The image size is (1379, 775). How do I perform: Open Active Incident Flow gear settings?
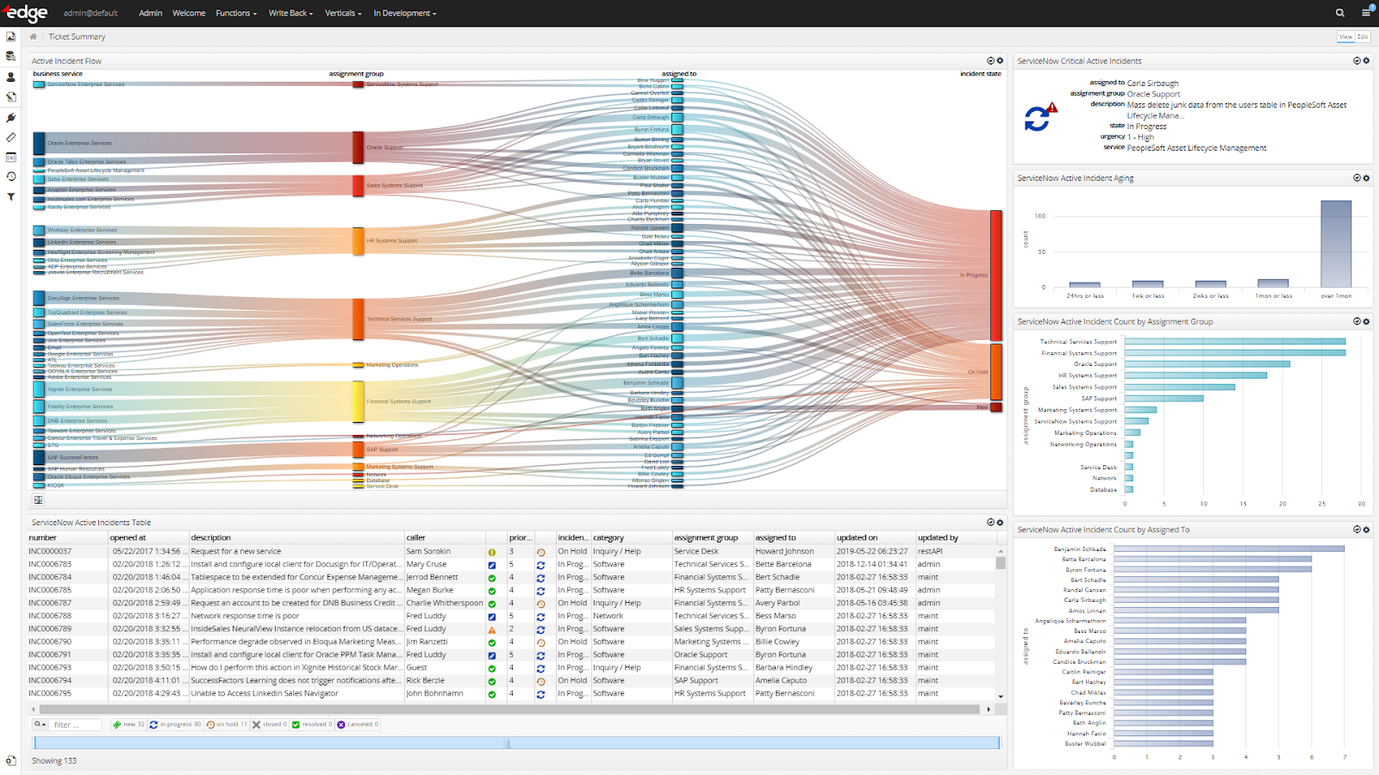point(1000,61)
